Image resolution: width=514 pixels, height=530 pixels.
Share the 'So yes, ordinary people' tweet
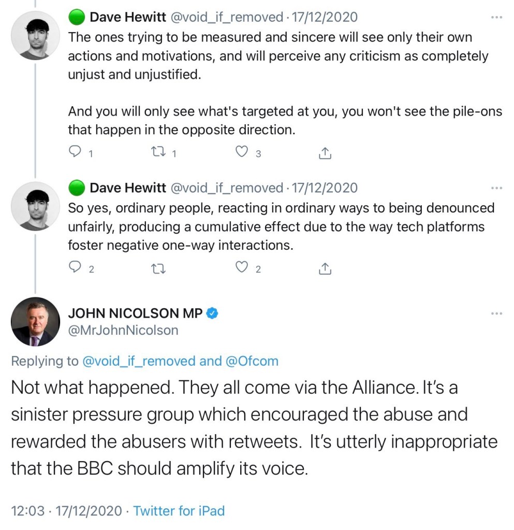(325, 268)
